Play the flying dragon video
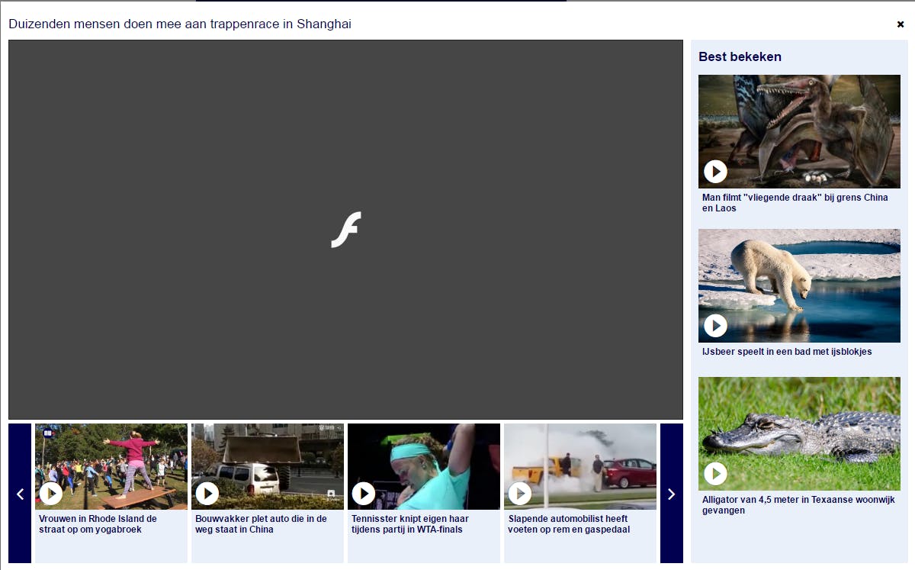Image resolution: width=915 pixels, height=570 pixels. (x=715, y=172)
